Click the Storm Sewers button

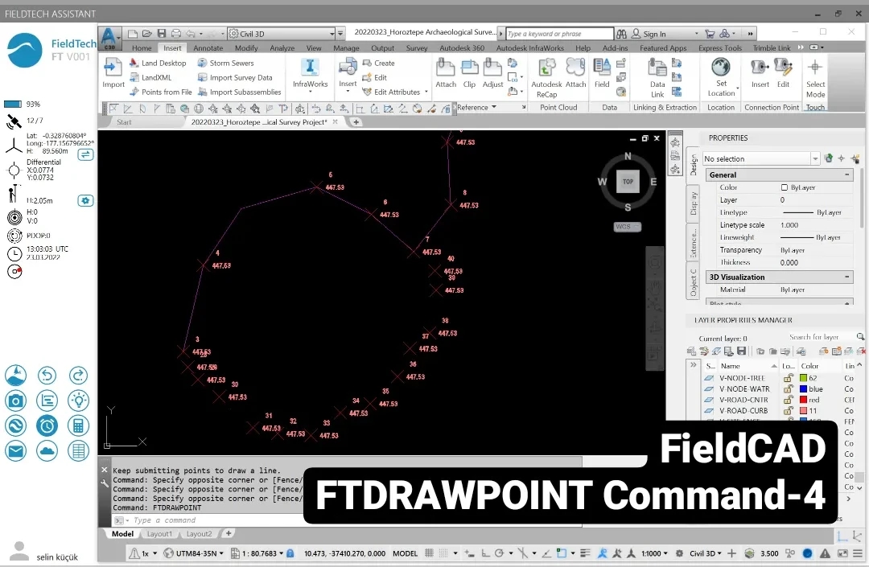click(x=225, y=63)
